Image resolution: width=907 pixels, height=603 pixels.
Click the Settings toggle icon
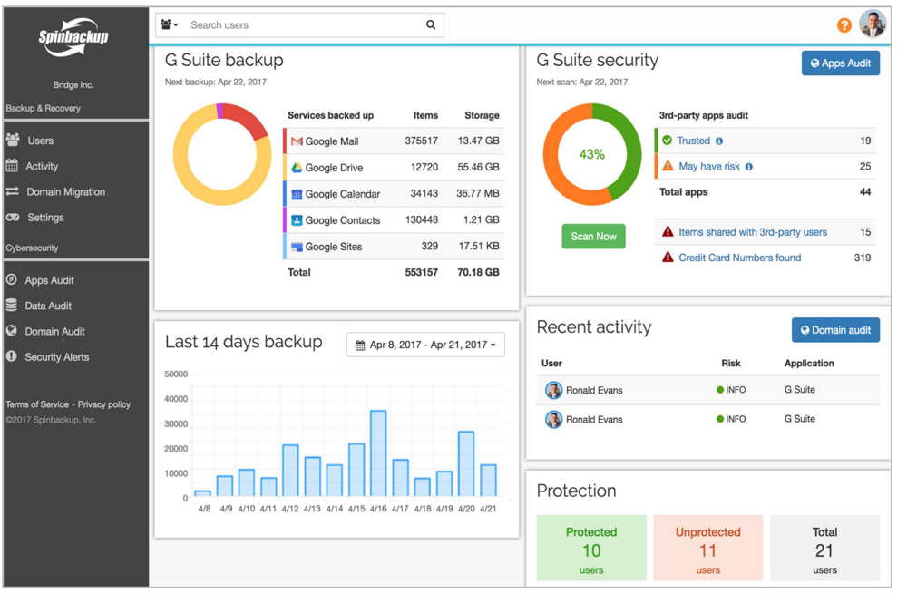pos(12,218)
